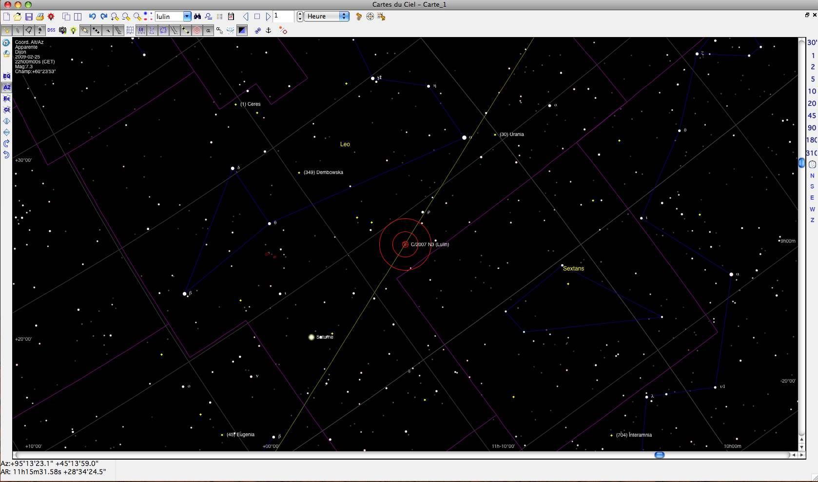Screen dimensions: 818x482
Task: Click the binoculars search icon
Action: click(197, 17)
